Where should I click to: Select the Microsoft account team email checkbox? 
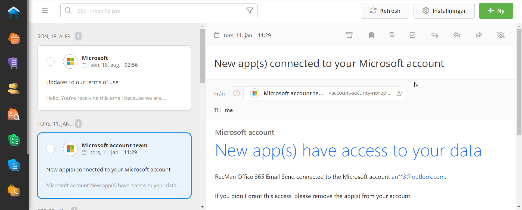tap(50, 149)
